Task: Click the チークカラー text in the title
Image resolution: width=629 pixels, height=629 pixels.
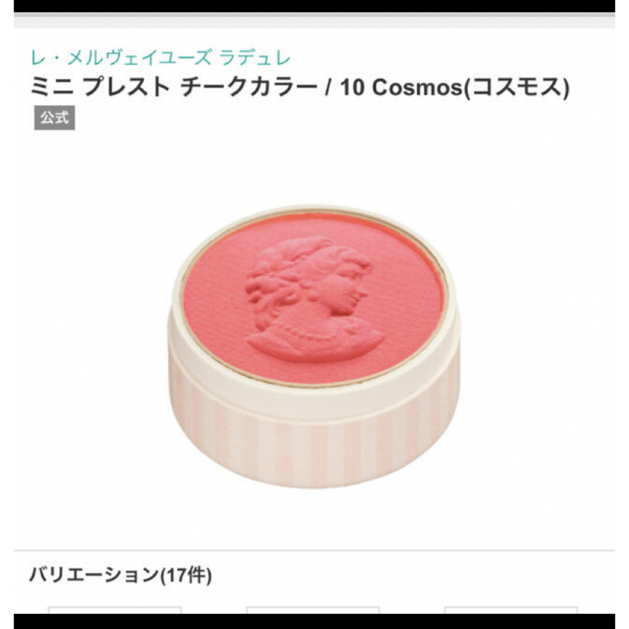Action: [x=249, y=87]
